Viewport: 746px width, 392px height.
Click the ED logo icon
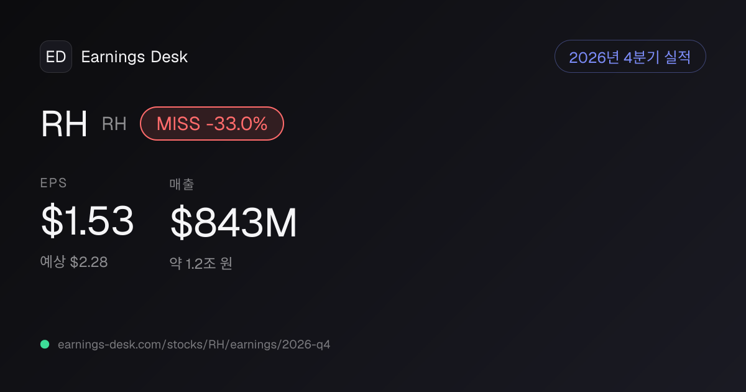click(x=56, y=57)
